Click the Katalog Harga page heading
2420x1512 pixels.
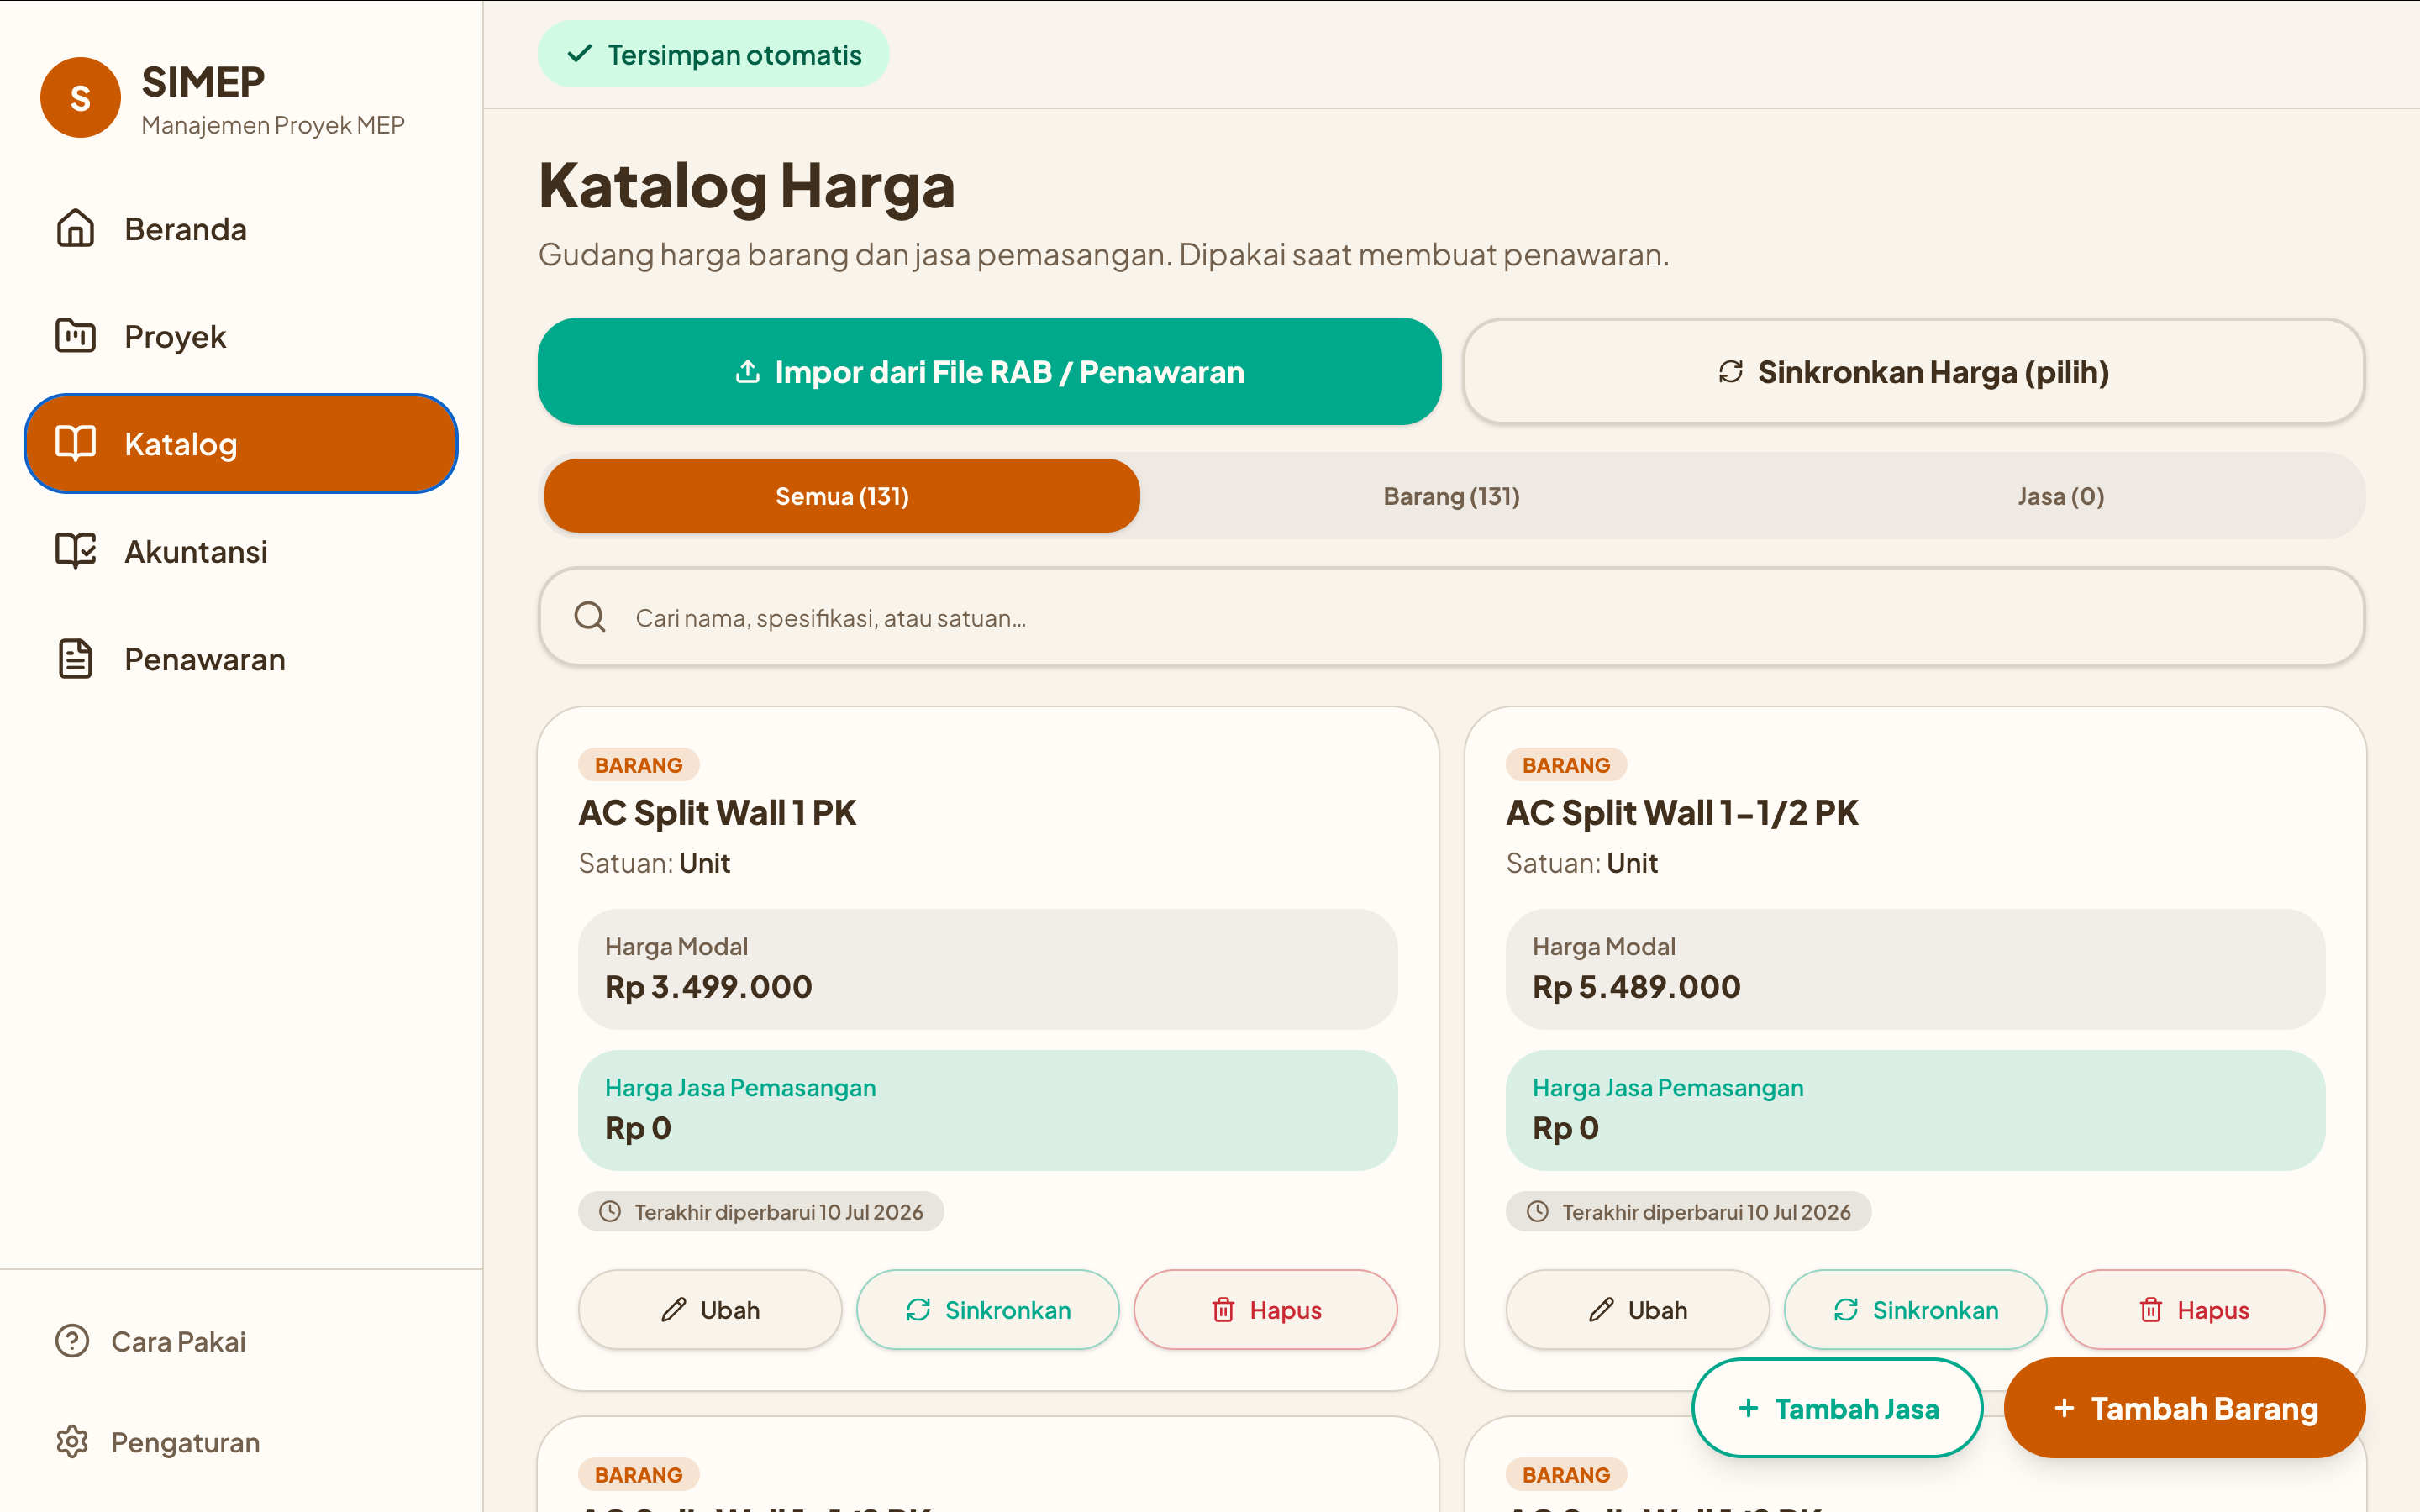coord(746,186)
